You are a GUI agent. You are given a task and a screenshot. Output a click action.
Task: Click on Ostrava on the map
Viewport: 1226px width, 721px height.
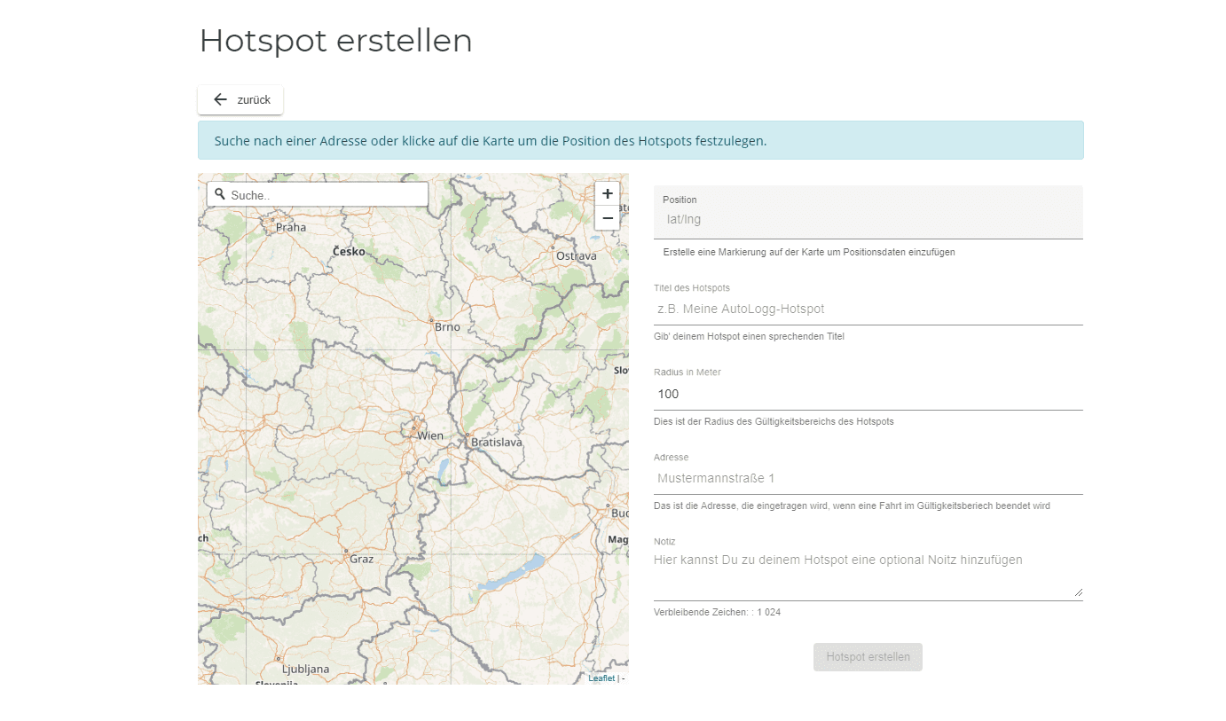pos(576,255)
